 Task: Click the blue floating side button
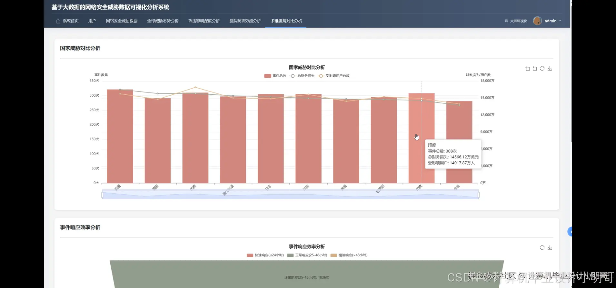[x=570, y=231]
